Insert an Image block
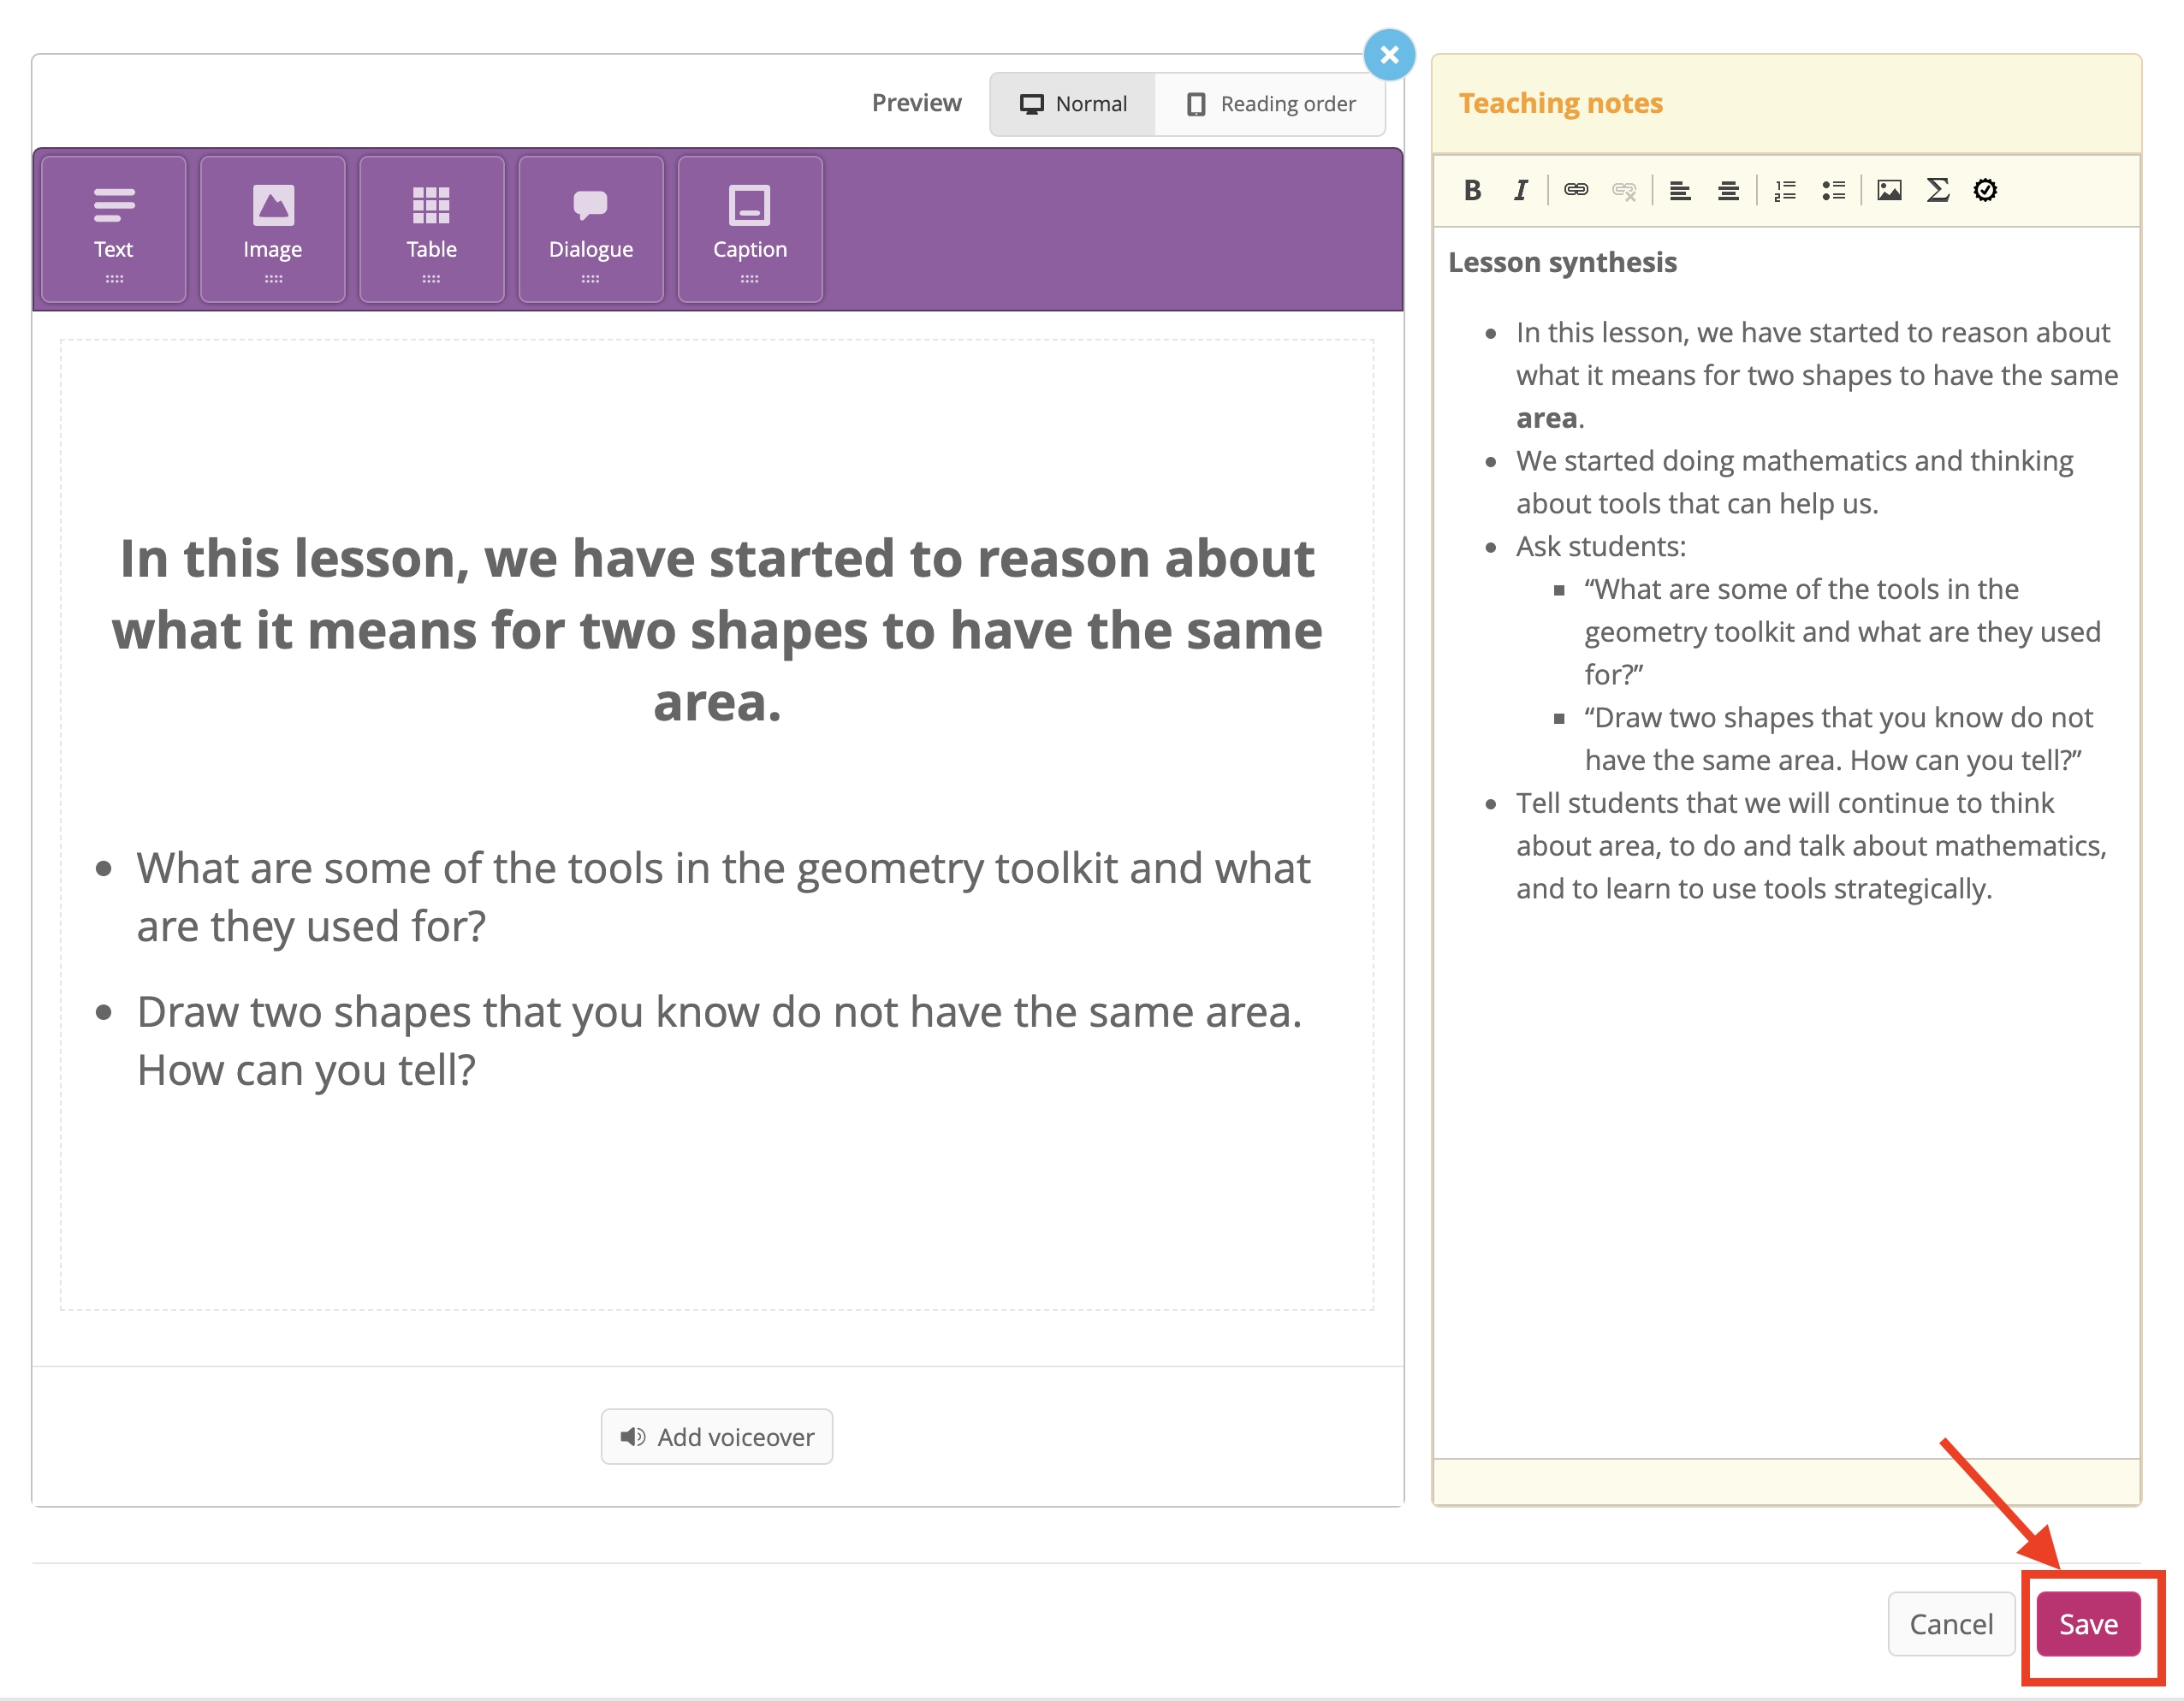The height and width of the screenshot is (1701, 2184). (273, 229)
